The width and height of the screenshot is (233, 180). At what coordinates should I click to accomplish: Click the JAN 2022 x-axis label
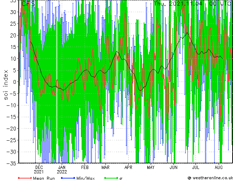point(62,170)
